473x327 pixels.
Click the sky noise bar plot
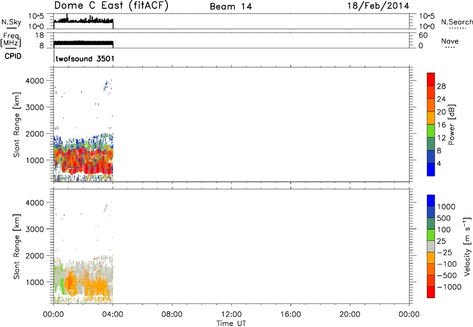click(x=83, y=21)
